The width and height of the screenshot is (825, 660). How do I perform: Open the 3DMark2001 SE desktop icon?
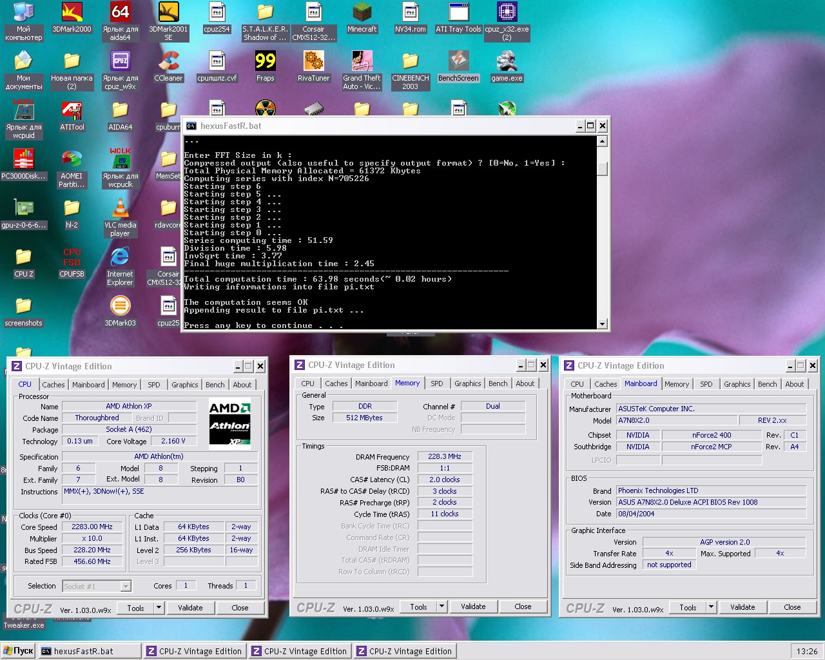click(x=168, y=21)
